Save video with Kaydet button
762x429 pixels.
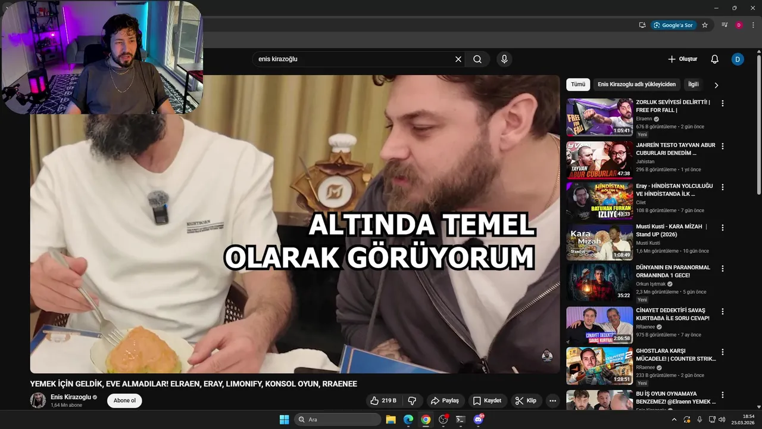pyautogui.click(x=487, y=400)
